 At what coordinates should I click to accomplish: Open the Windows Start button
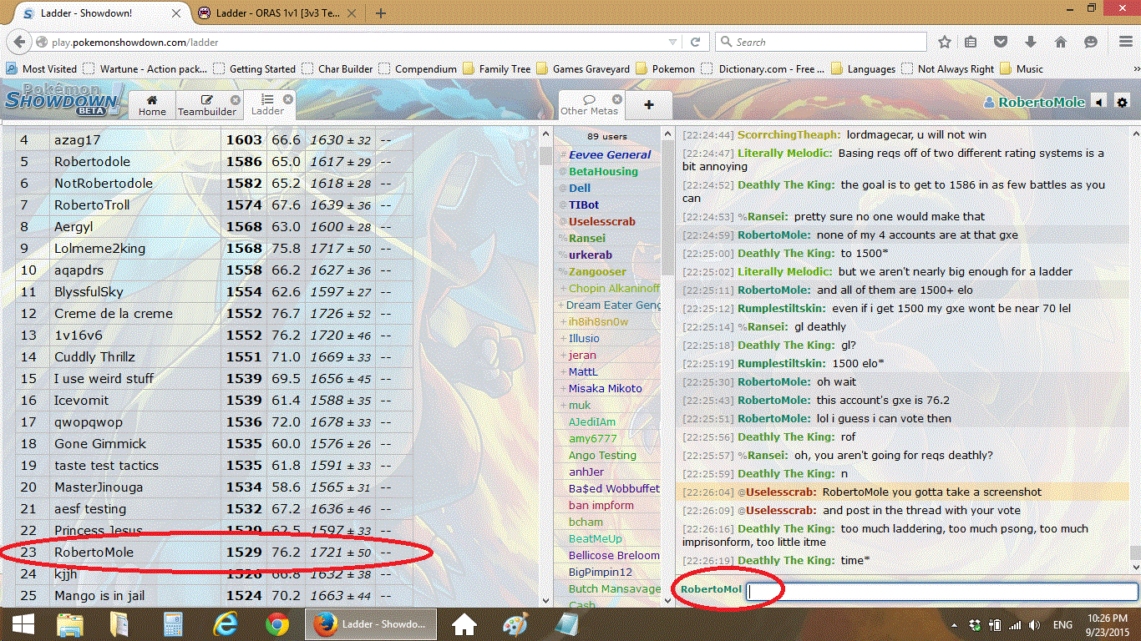coord(23,624)
